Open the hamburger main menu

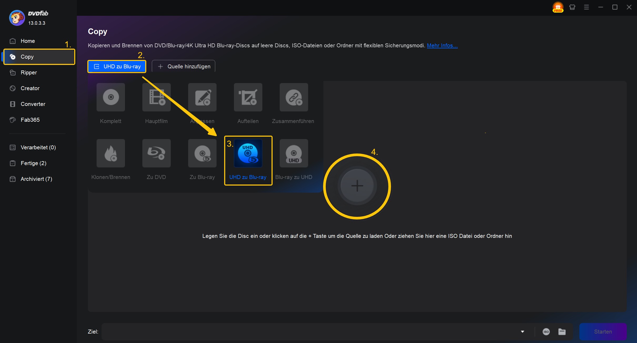[x=586, y=7]
